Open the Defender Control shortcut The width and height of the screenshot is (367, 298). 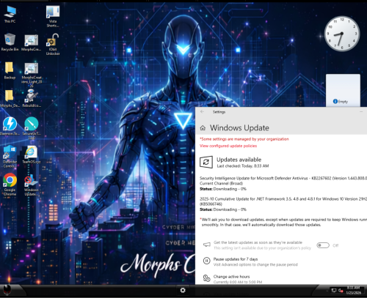(10, 157)
